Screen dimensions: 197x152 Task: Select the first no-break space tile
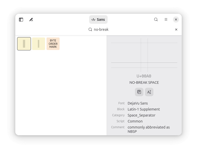[24, 44]
